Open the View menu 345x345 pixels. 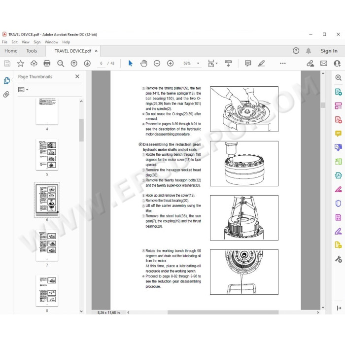(x=26, y=42)
